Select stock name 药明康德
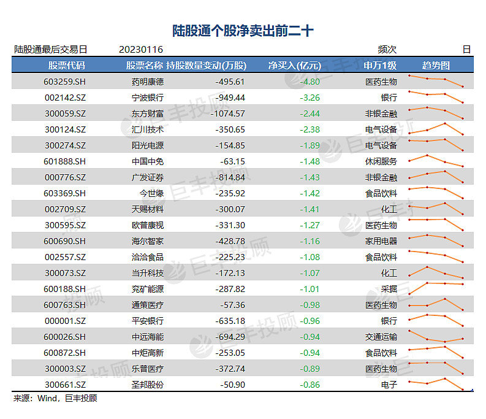Screen dimensions: 486x419 click(x=148, y=82)
